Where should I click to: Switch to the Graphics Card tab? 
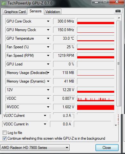(x=15, y=12)
